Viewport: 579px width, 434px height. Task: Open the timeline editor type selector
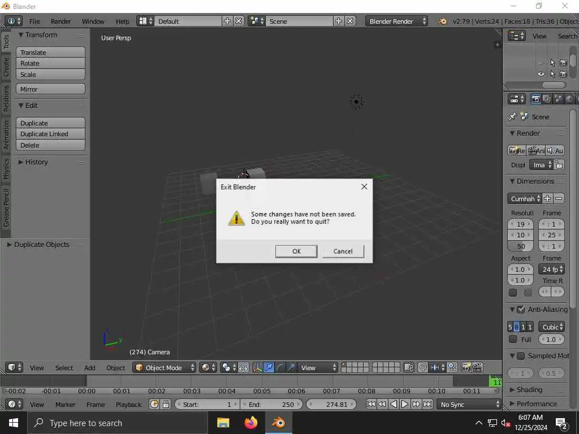tap(15, 404)
